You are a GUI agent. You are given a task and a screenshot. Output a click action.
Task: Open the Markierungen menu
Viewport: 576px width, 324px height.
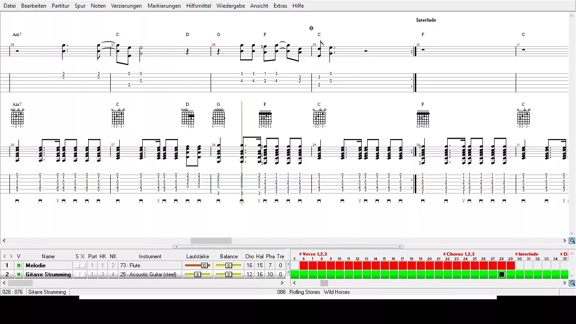pos(164,6)
